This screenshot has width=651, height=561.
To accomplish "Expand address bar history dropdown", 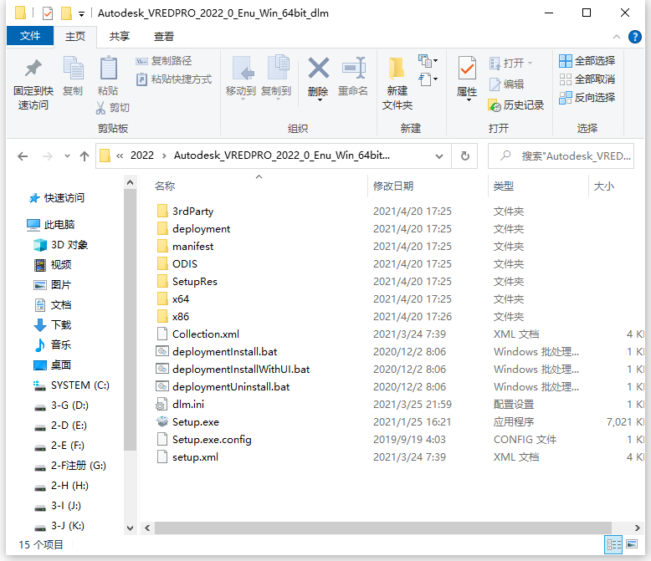I will [438, 156].
